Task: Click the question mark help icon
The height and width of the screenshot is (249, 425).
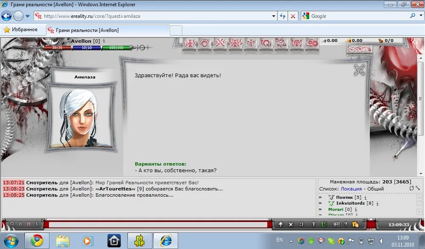Action: pyautogui.click(x=346, y=224)
